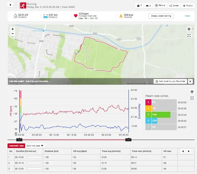Zoom in on the route map

click(x=13, y=29)
